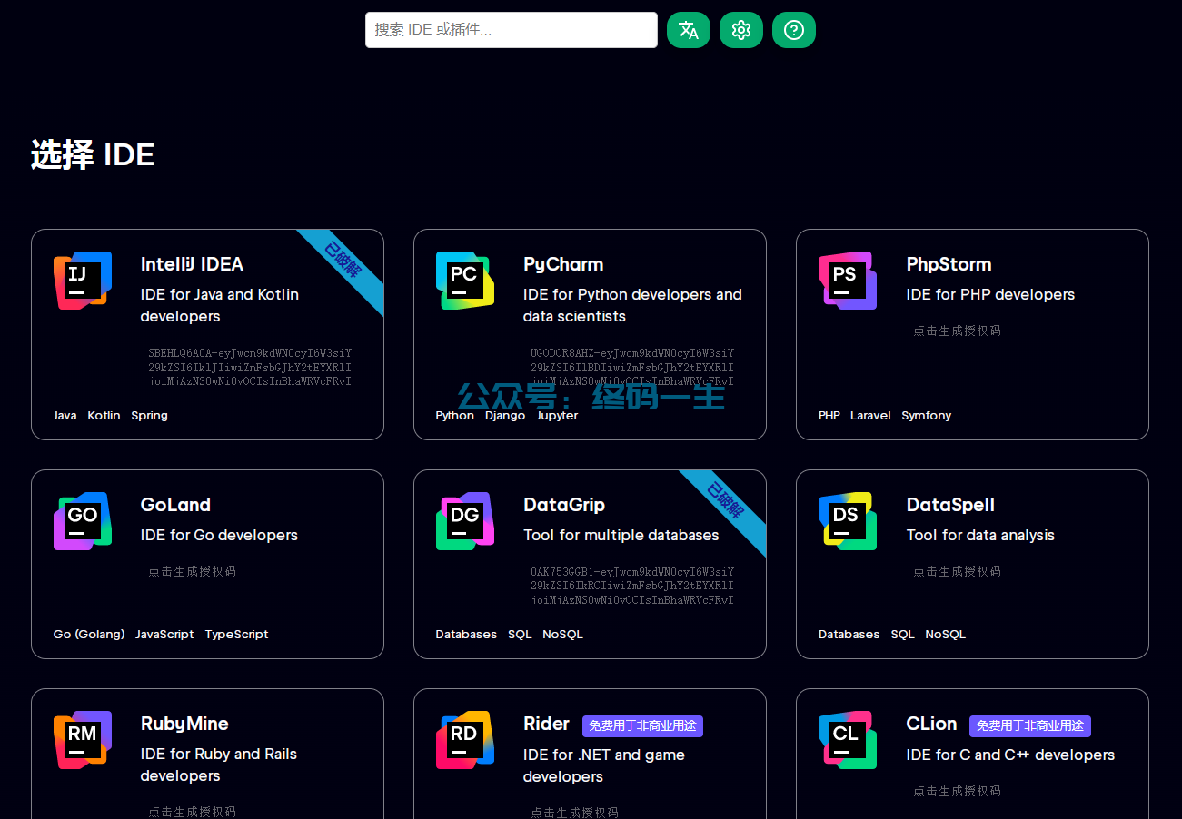This screenshot has width=1182, height=819.
Task: Click the Symfony tag under PhpStorm
Action: click(927, 416)
